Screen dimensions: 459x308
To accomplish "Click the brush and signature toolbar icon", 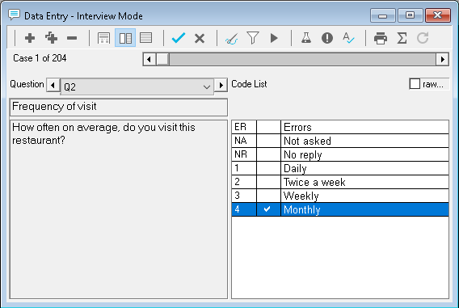I will click(232, 38).
